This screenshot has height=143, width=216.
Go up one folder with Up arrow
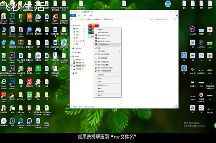click(x=80, y=20)
